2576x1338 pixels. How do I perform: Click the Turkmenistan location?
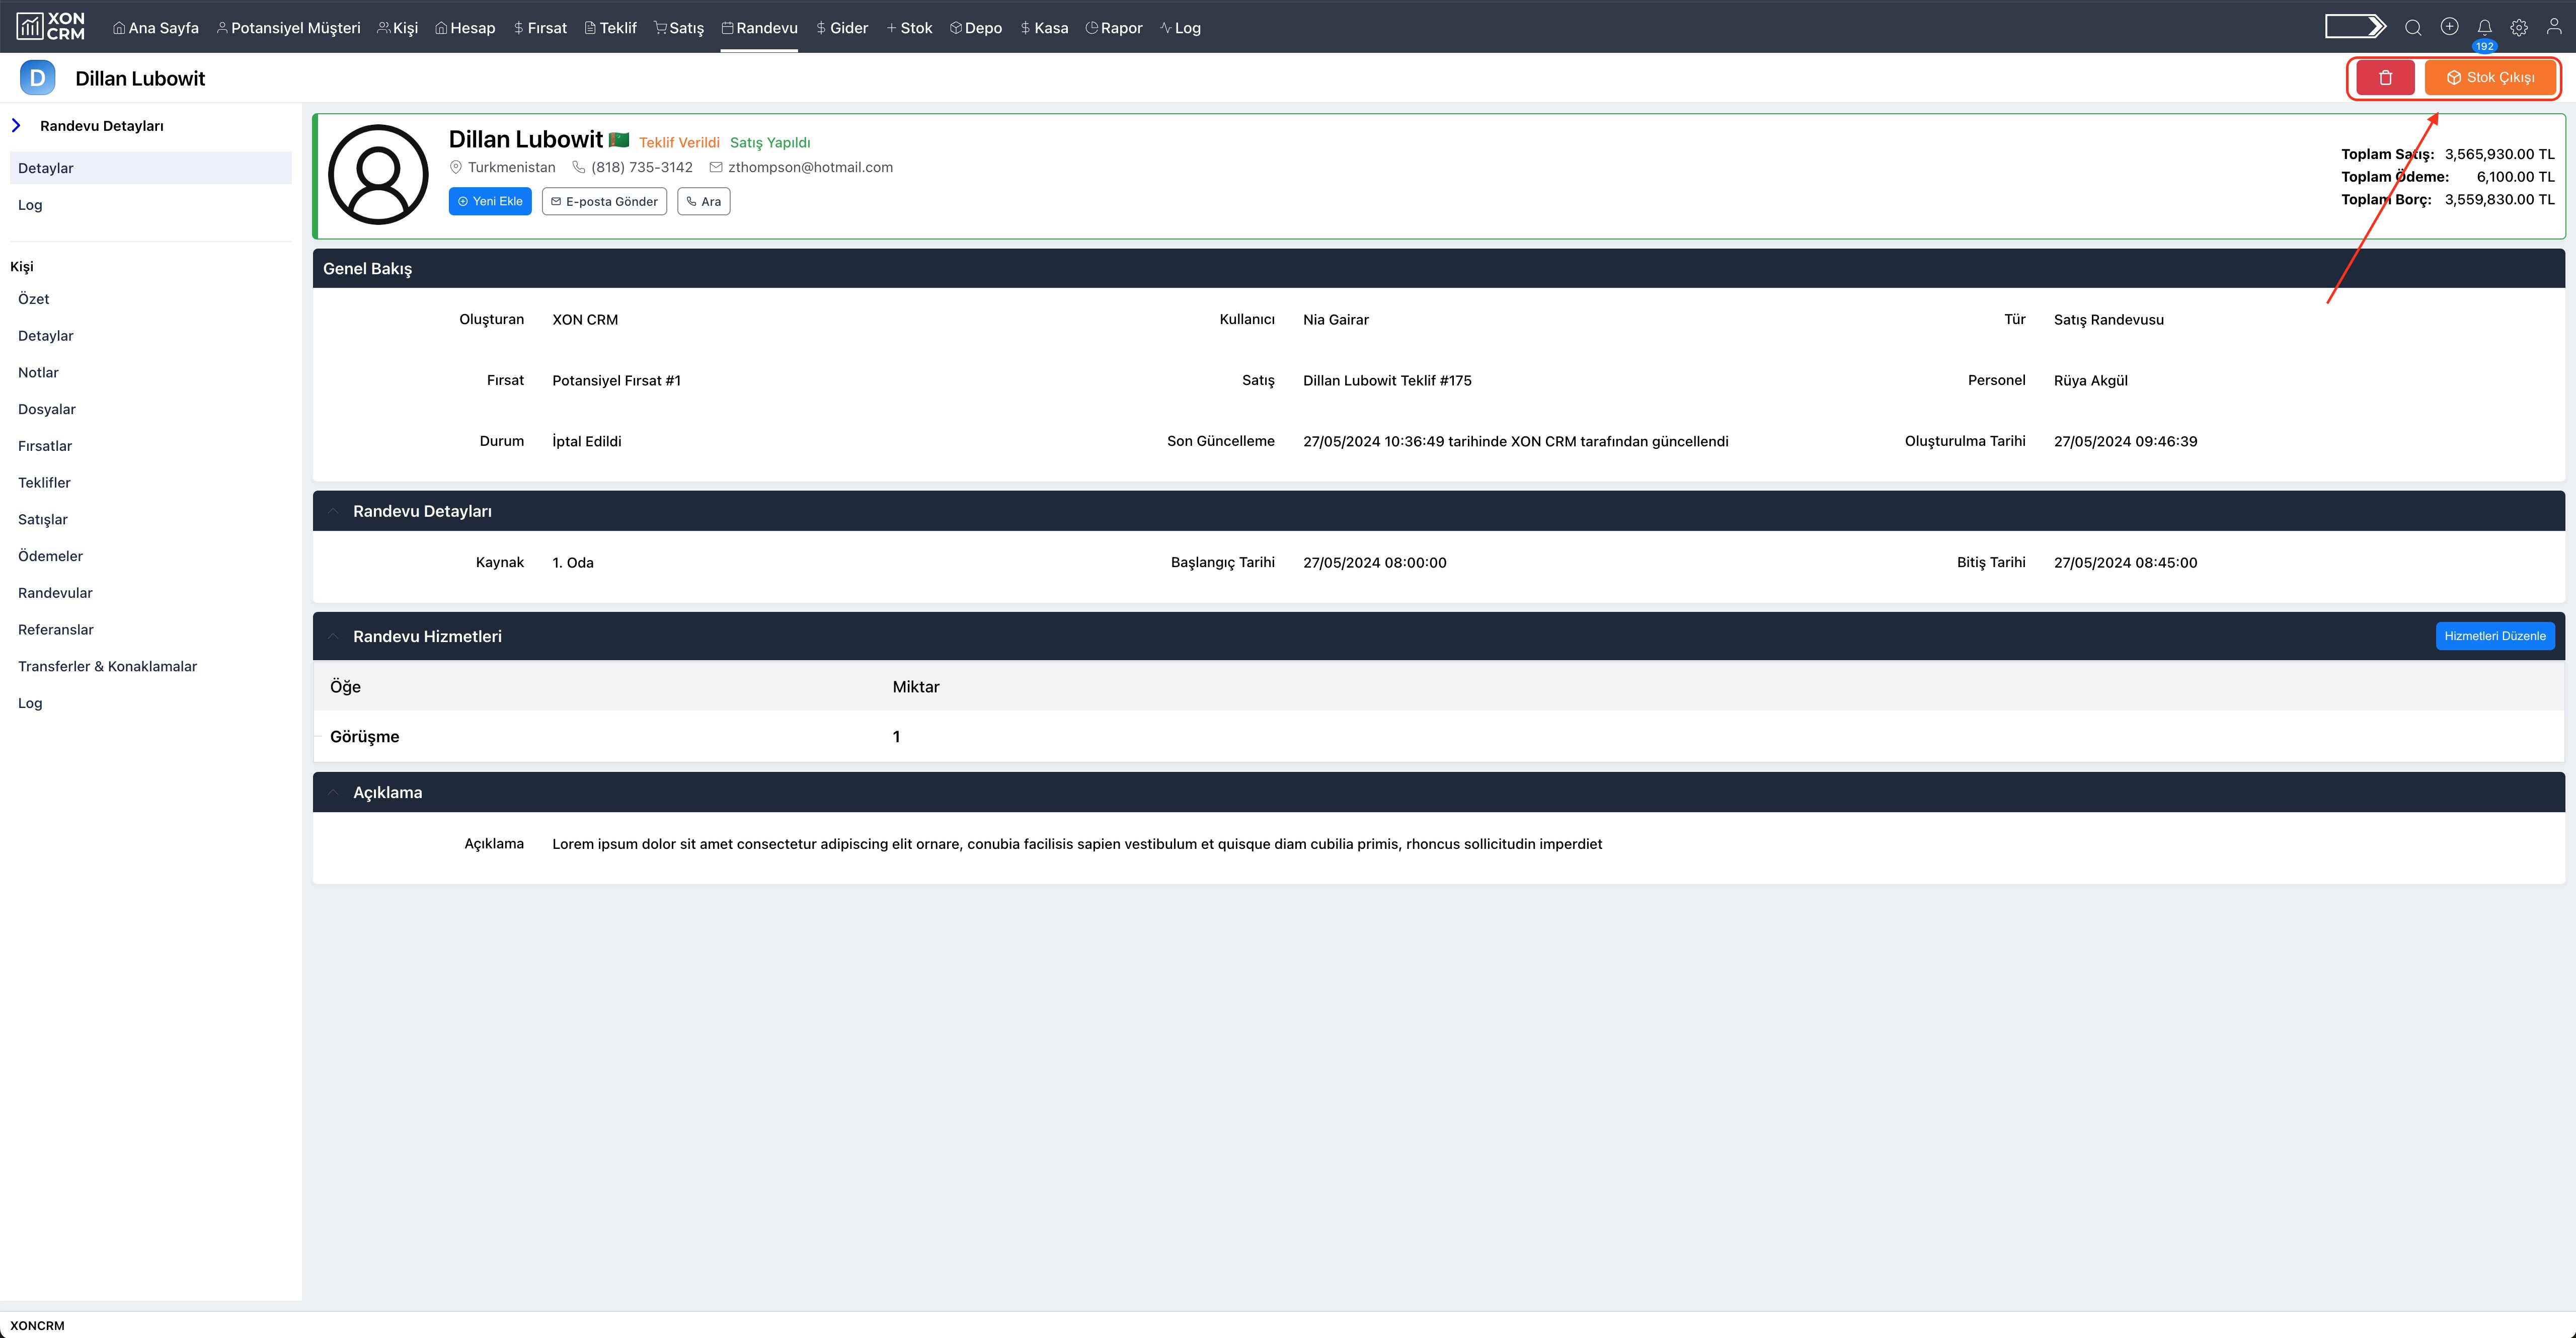[502, 167]
